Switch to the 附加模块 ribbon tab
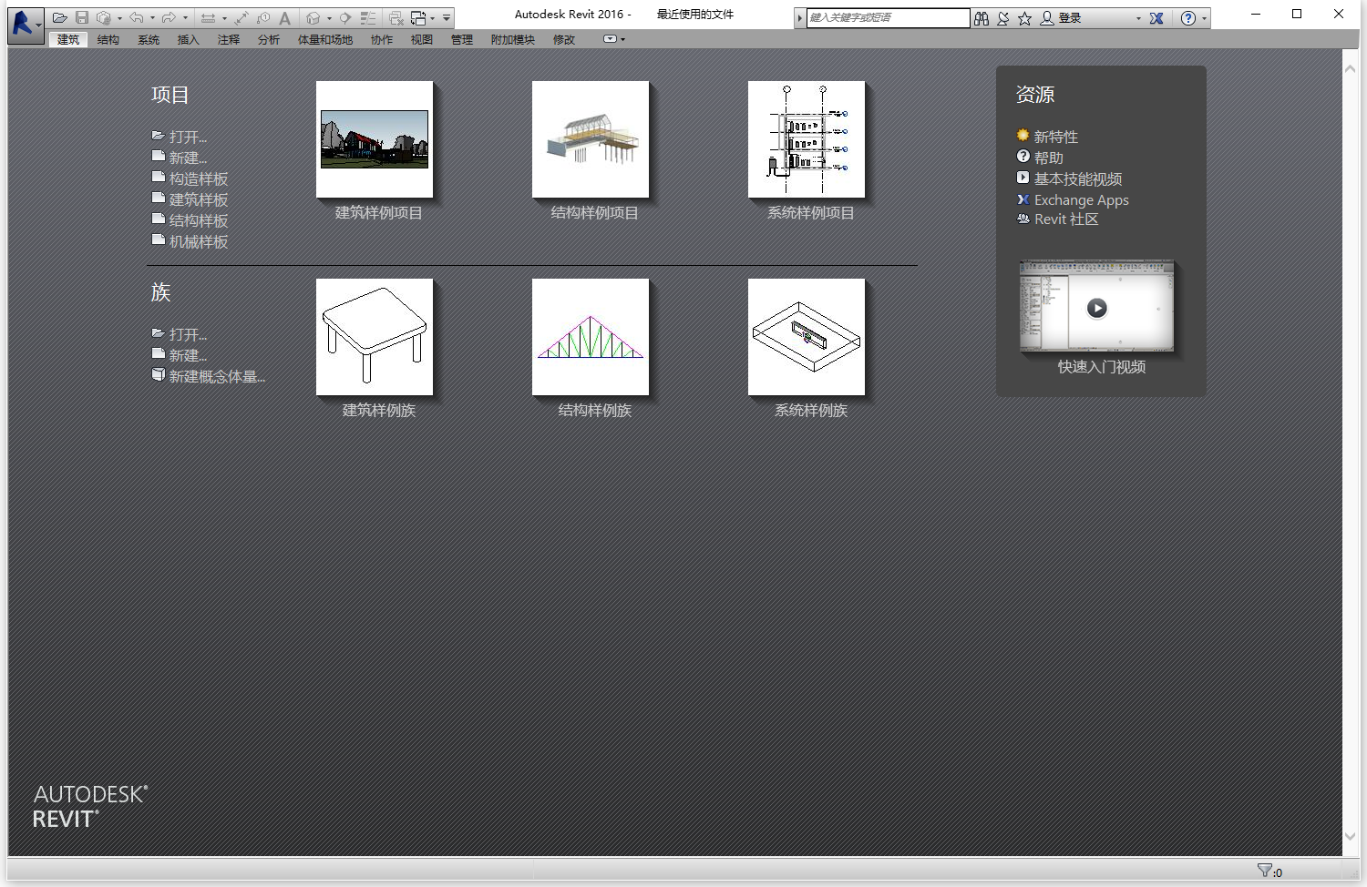 513,39
